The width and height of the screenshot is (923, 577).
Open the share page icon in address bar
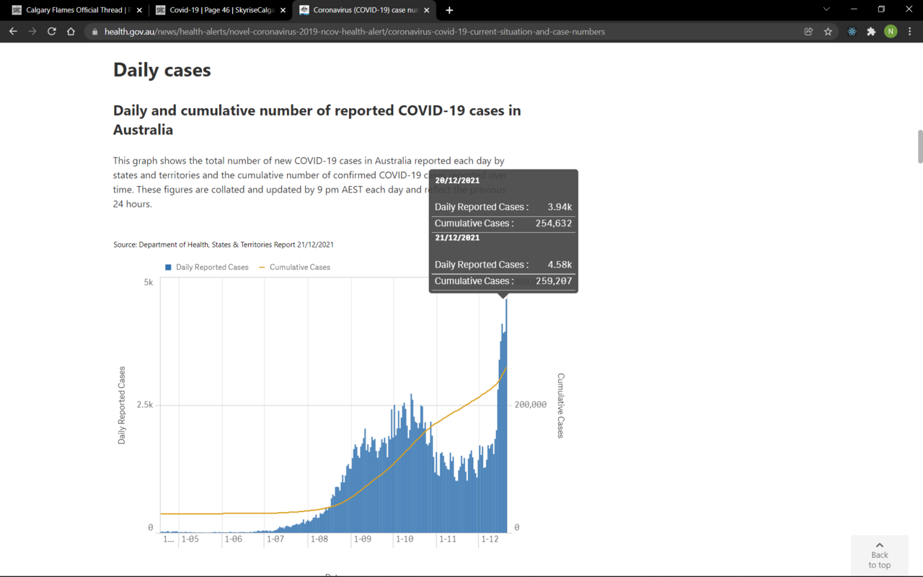click(x=808, y=32)
